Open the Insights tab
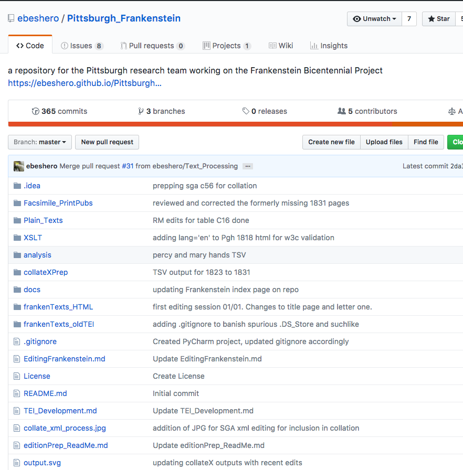463x470 pixels. tap(329, 46)
